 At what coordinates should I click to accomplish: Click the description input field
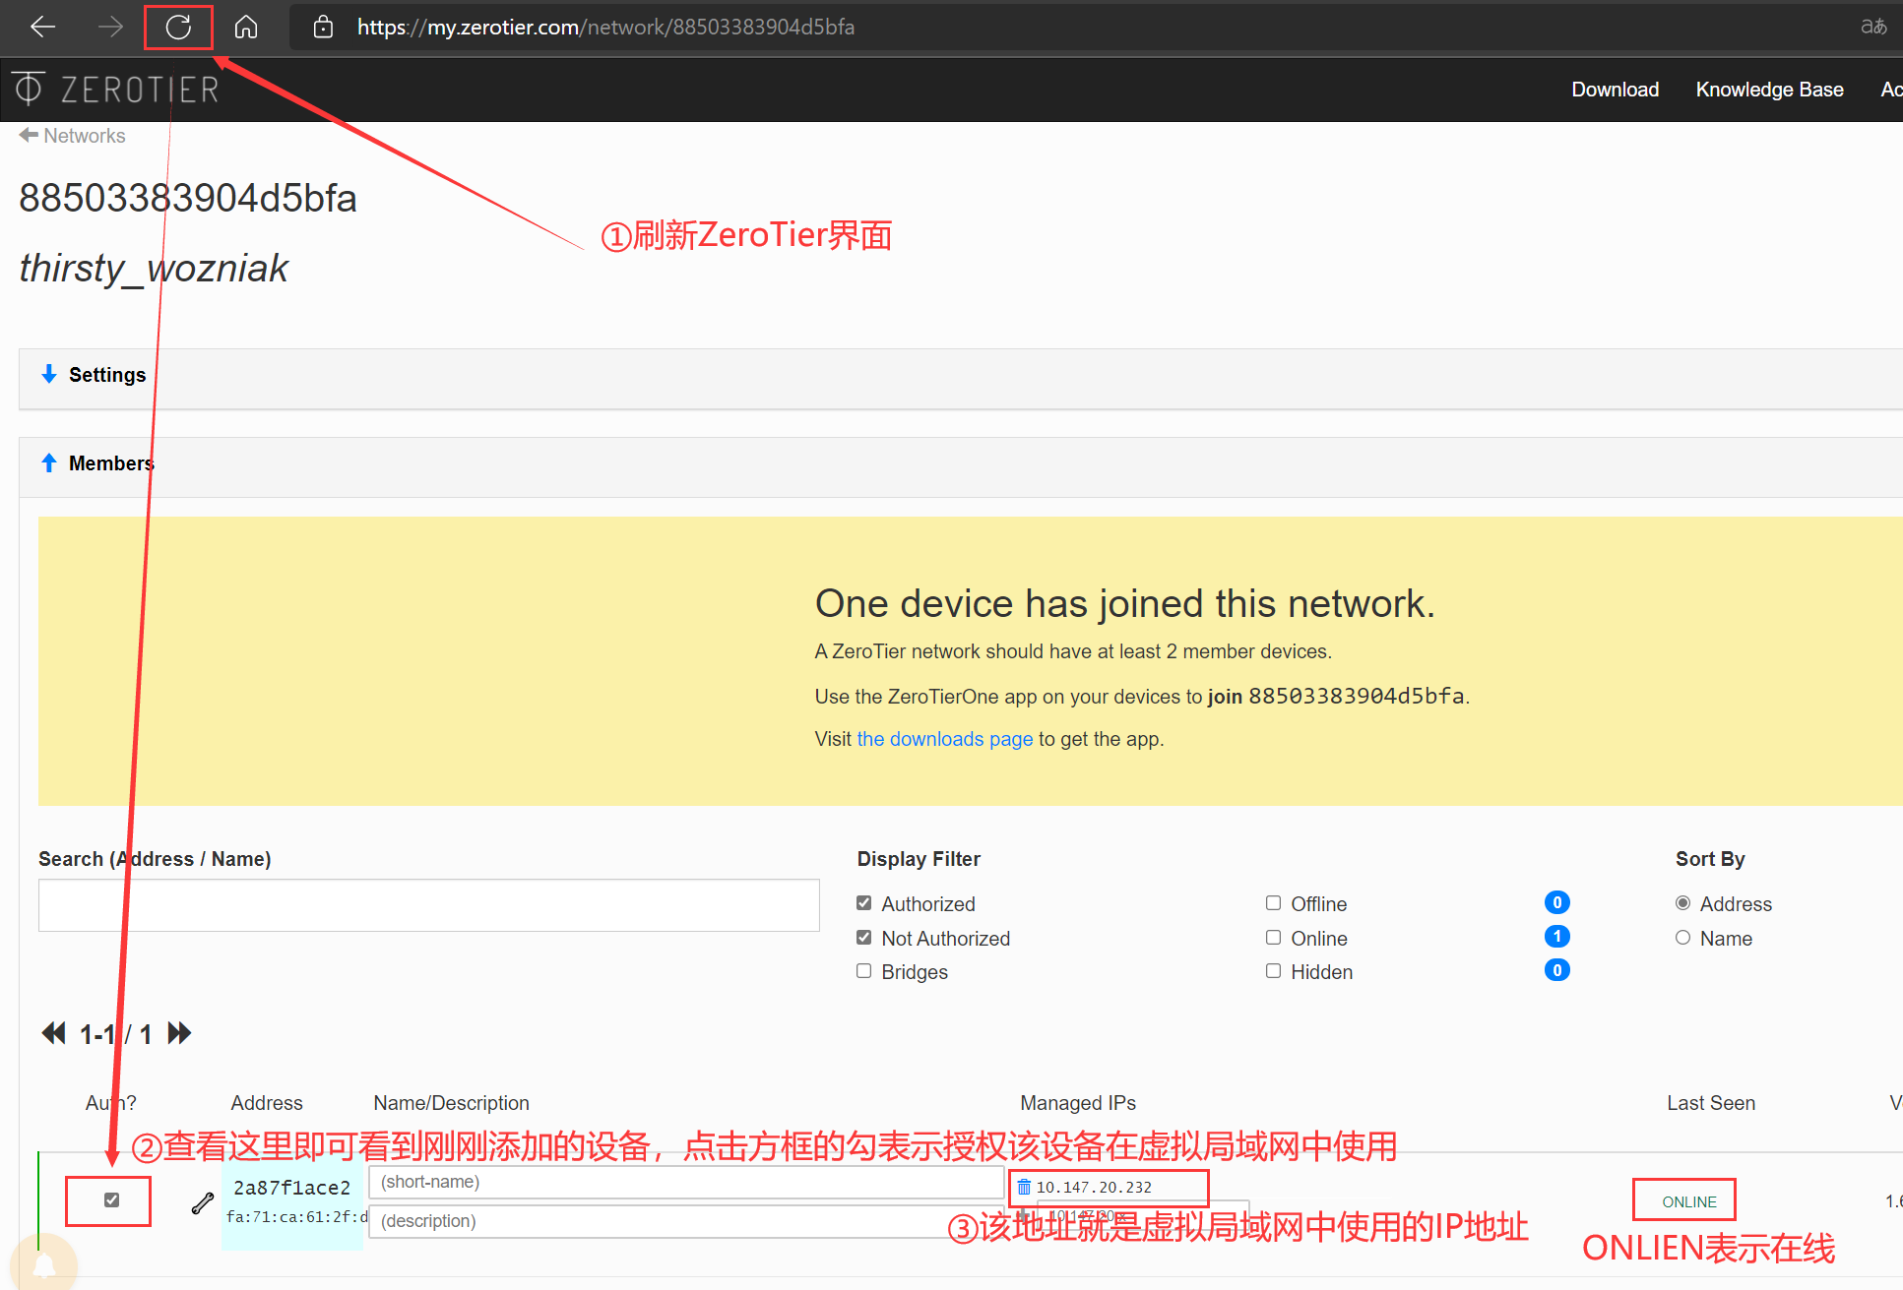click(x=686, y=1221)
